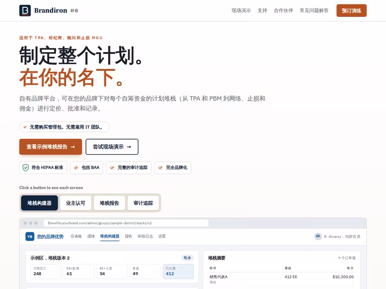This screenshot has height=289, width=386.
Task: Click the YB brand logo icon
Action: 30,236
